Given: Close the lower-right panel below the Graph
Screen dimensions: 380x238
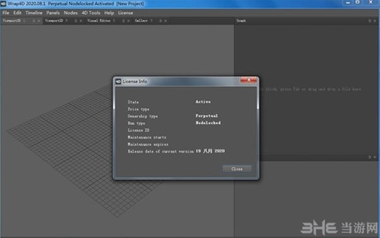Looking at the screenshot, I should pos(375,157).
